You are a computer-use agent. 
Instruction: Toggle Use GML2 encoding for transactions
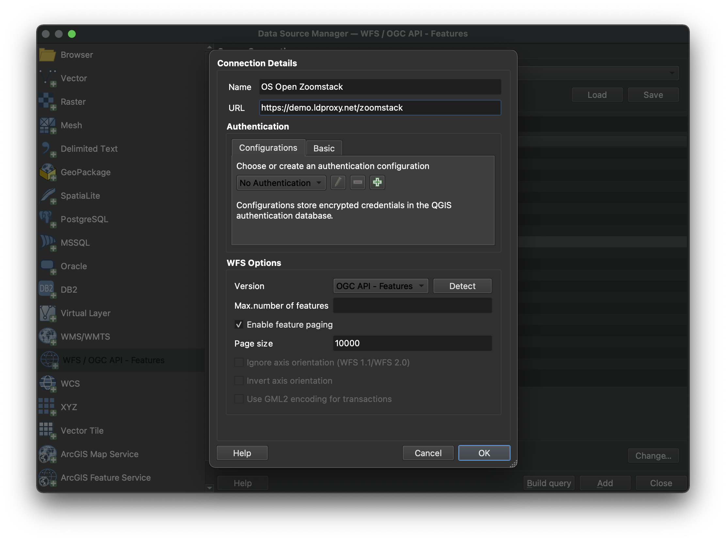(x=239, y=399)
